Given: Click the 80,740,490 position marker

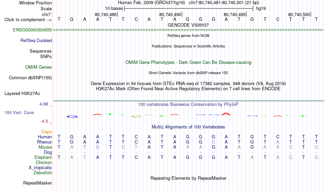Looking at the screenshot, I should 171,14.
